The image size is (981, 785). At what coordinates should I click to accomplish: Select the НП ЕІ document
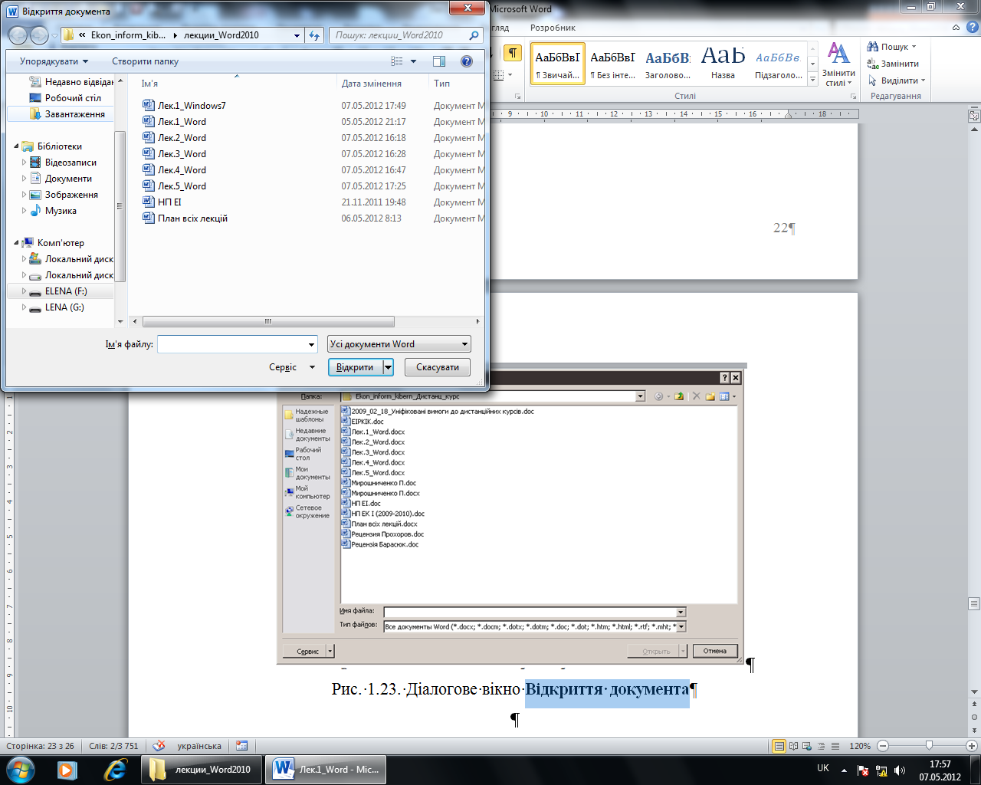pyautogui.click(x=169, y=202)
